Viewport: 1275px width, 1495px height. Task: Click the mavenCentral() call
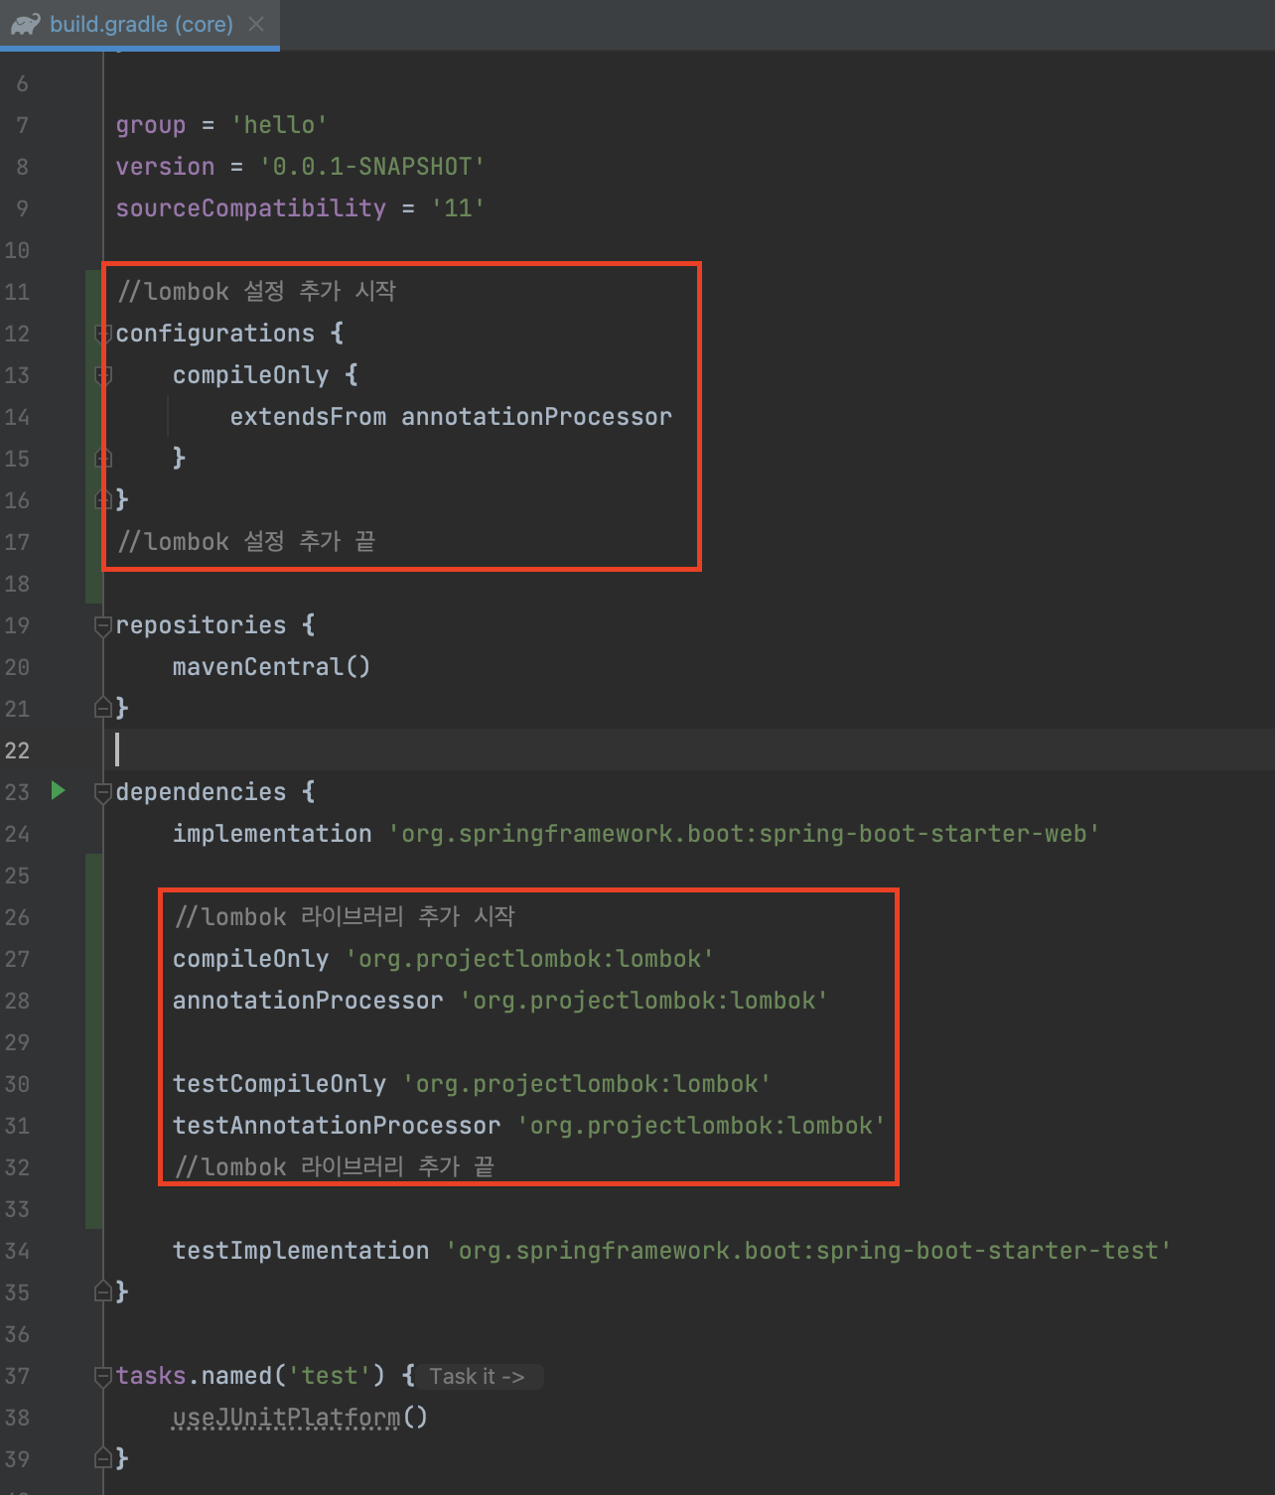click(x=271, y=667)
